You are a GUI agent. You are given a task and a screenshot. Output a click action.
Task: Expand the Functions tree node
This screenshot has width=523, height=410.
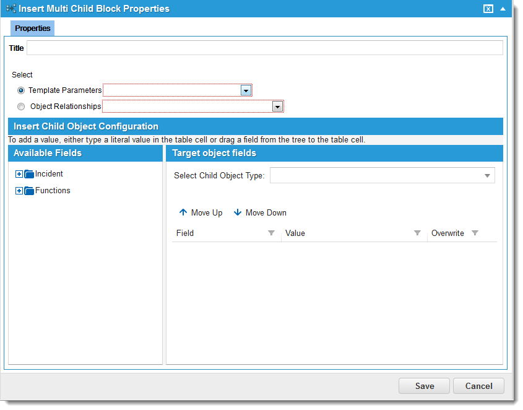coord(19,191)
